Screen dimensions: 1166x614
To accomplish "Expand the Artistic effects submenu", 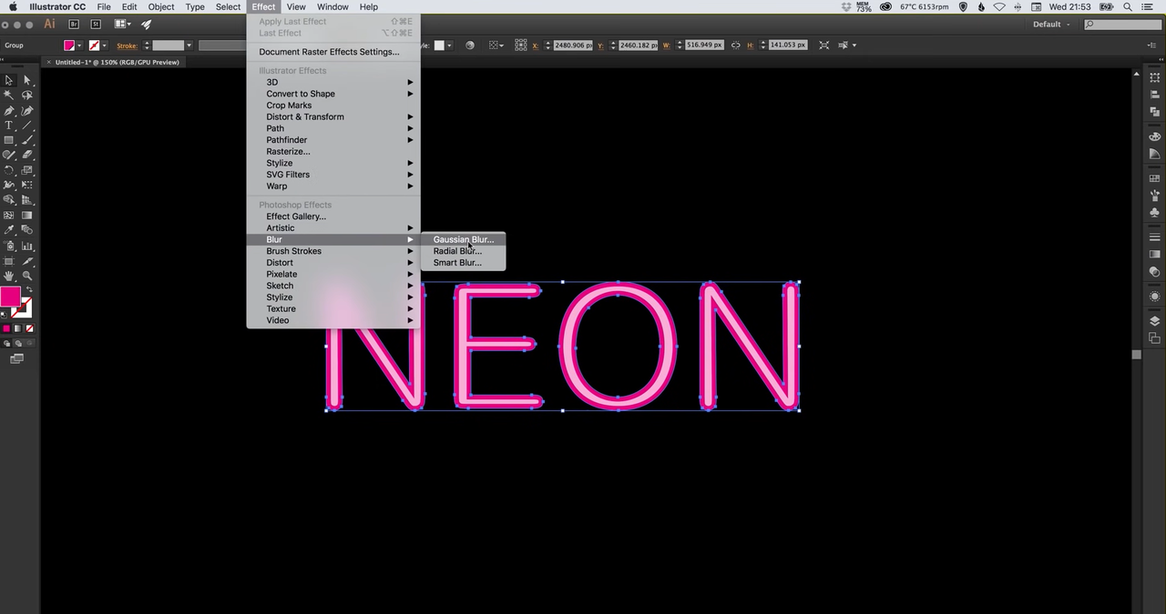I will (333, 228).
